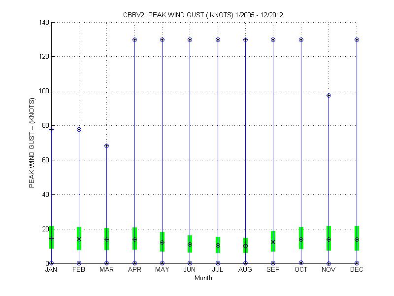Click the chart title CBBV2 PEAK WIND GUST

(x=203, y=15)
